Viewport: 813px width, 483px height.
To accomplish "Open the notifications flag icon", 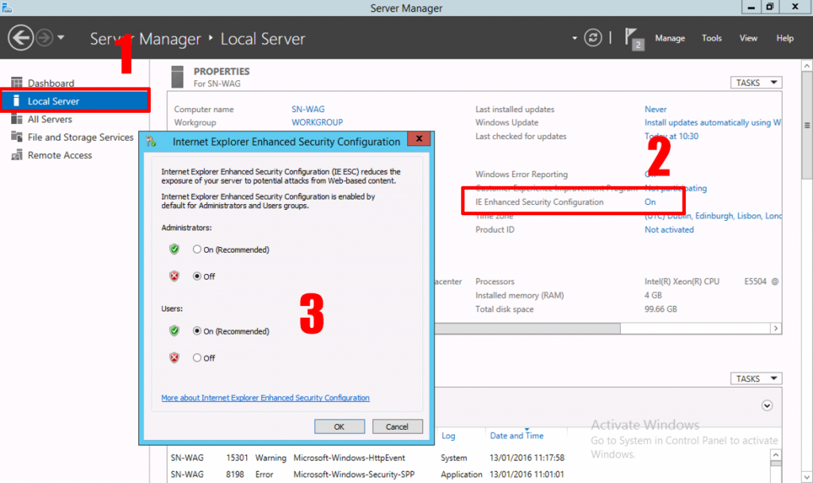I will [634, 38].
